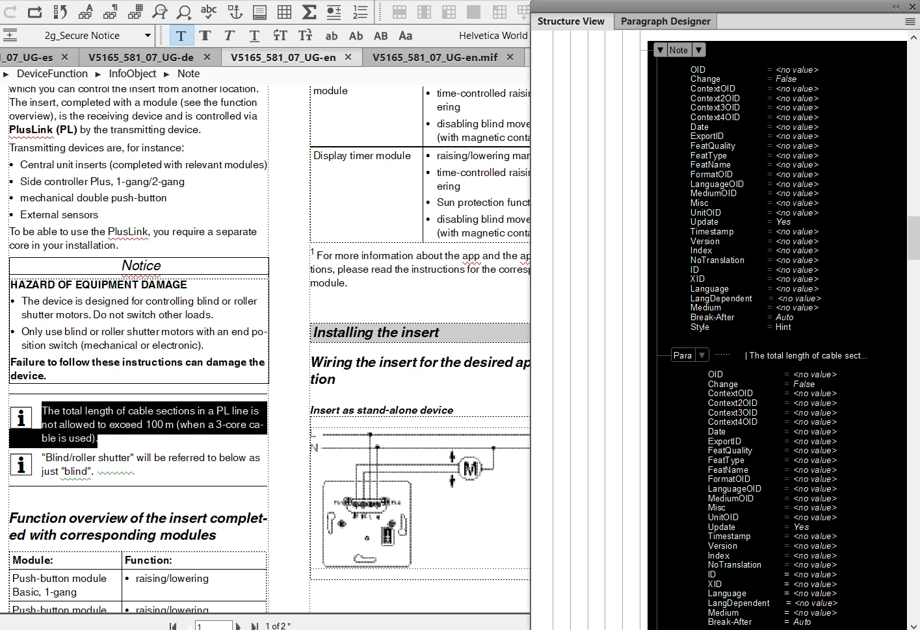Click the bulleted list plus icon
This screenshot has width=920, height=630.
tap(334, 11)
